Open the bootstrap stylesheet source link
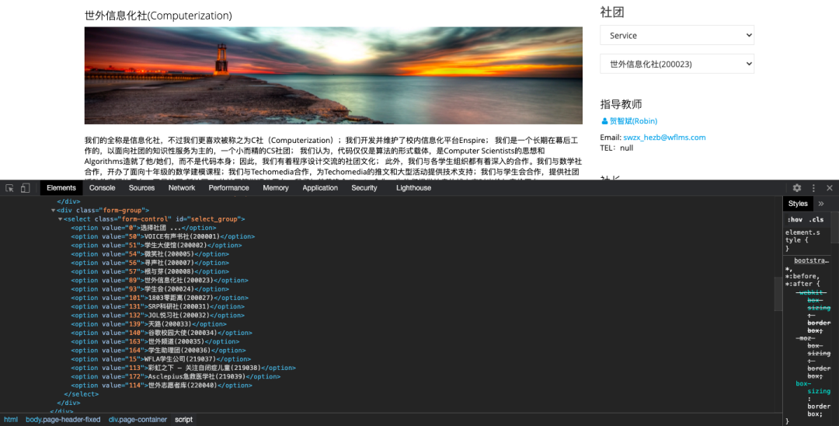Viewport: 839px width, 426px height. (811, 260)
